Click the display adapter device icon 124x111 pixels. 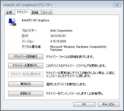12,22
